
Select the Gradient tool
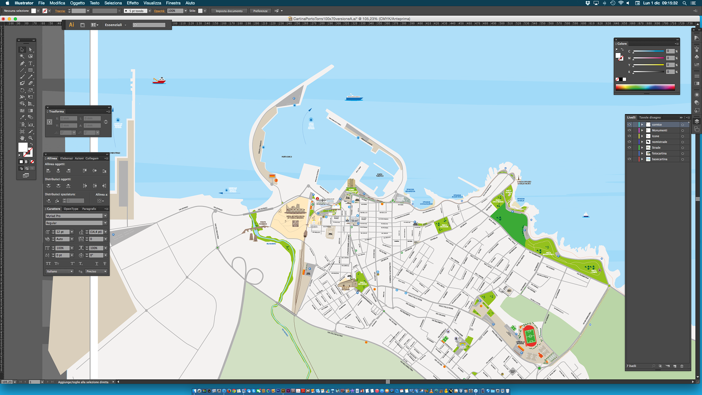(x=31, y=110)
